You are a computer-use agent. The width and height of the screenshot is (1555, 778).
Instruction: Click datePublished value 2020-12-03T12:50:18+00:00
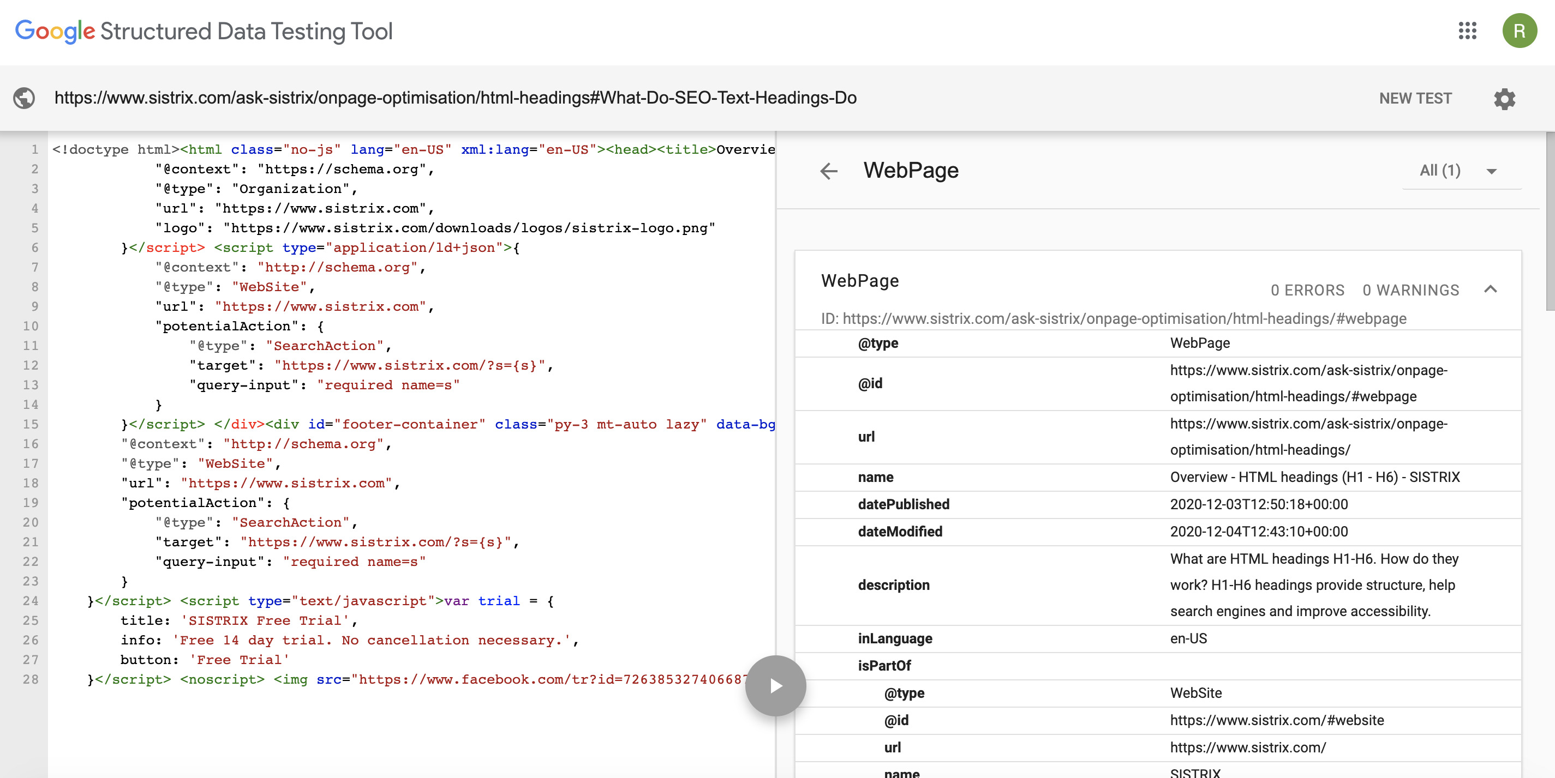1258,504
